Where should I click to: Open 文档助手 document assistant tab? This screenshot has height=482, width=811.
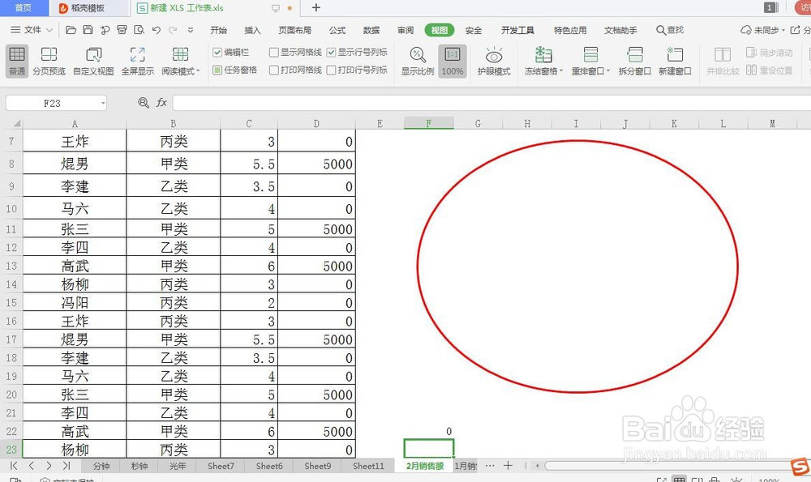point(620,30)
